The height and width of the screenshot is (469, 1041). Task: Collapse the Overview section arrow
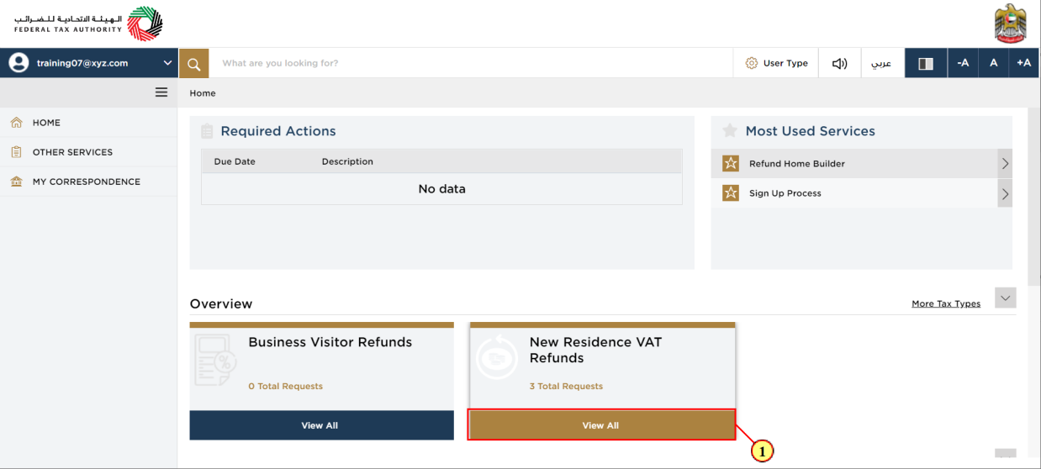[x=1005, y=298]
